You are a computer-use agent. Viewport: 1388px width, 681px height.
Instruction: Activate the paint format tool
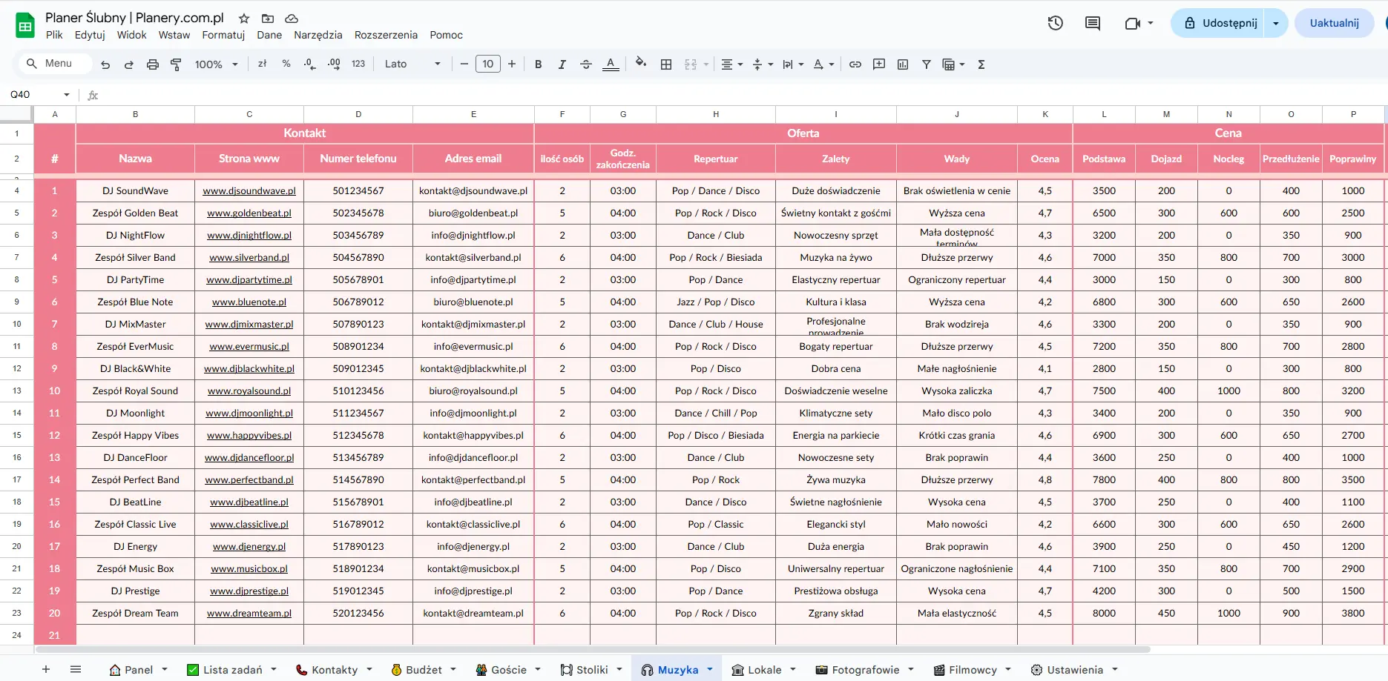pos(176,64)
